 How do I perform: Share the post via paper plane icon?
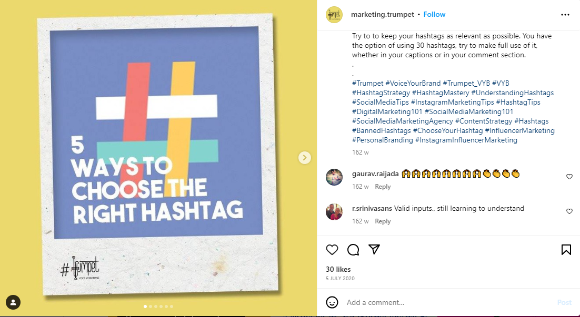pyautogui.click(x=374, y=249)
